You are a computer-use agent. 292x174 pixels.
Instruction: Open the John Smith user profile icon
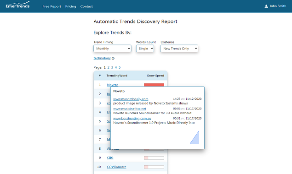(266, 6)
